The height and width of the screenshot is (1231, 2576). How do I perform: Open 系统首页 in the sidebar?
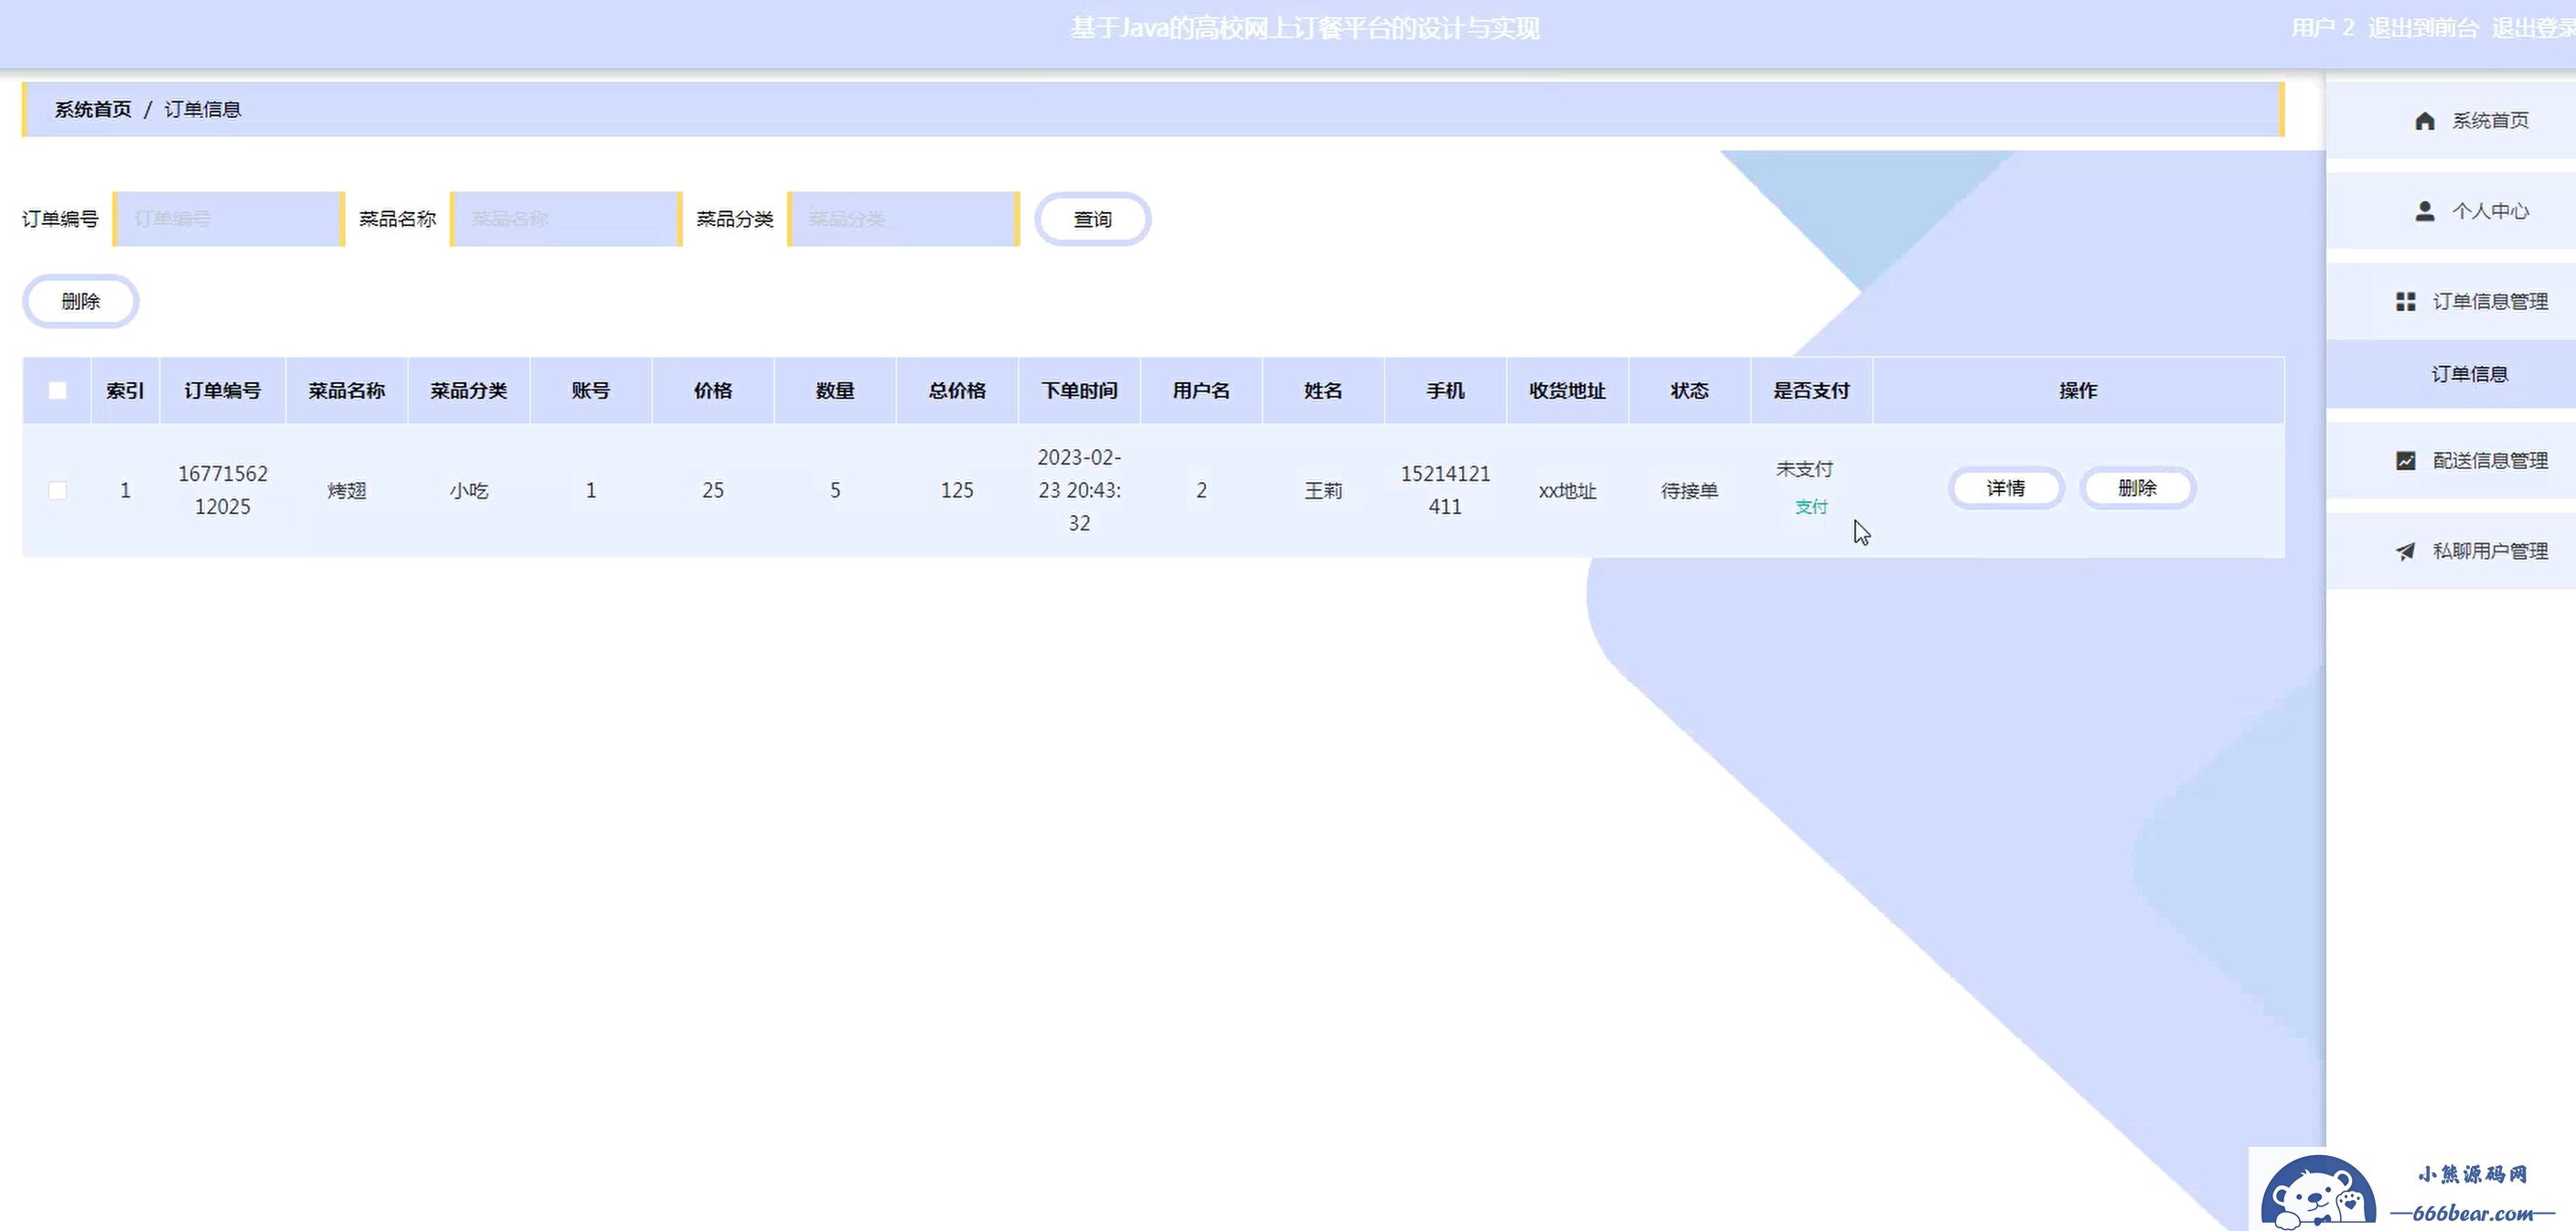[2451, 121]
